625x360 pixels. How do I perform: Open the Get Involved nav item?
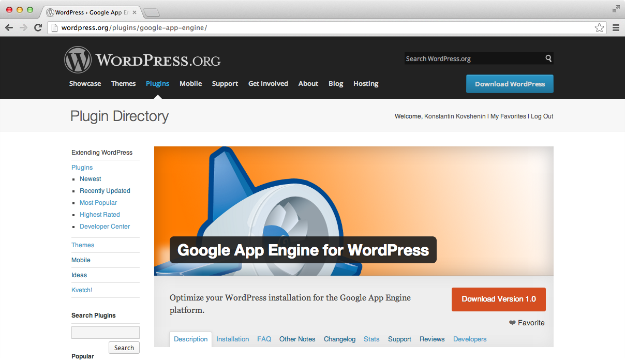(268, 83)
